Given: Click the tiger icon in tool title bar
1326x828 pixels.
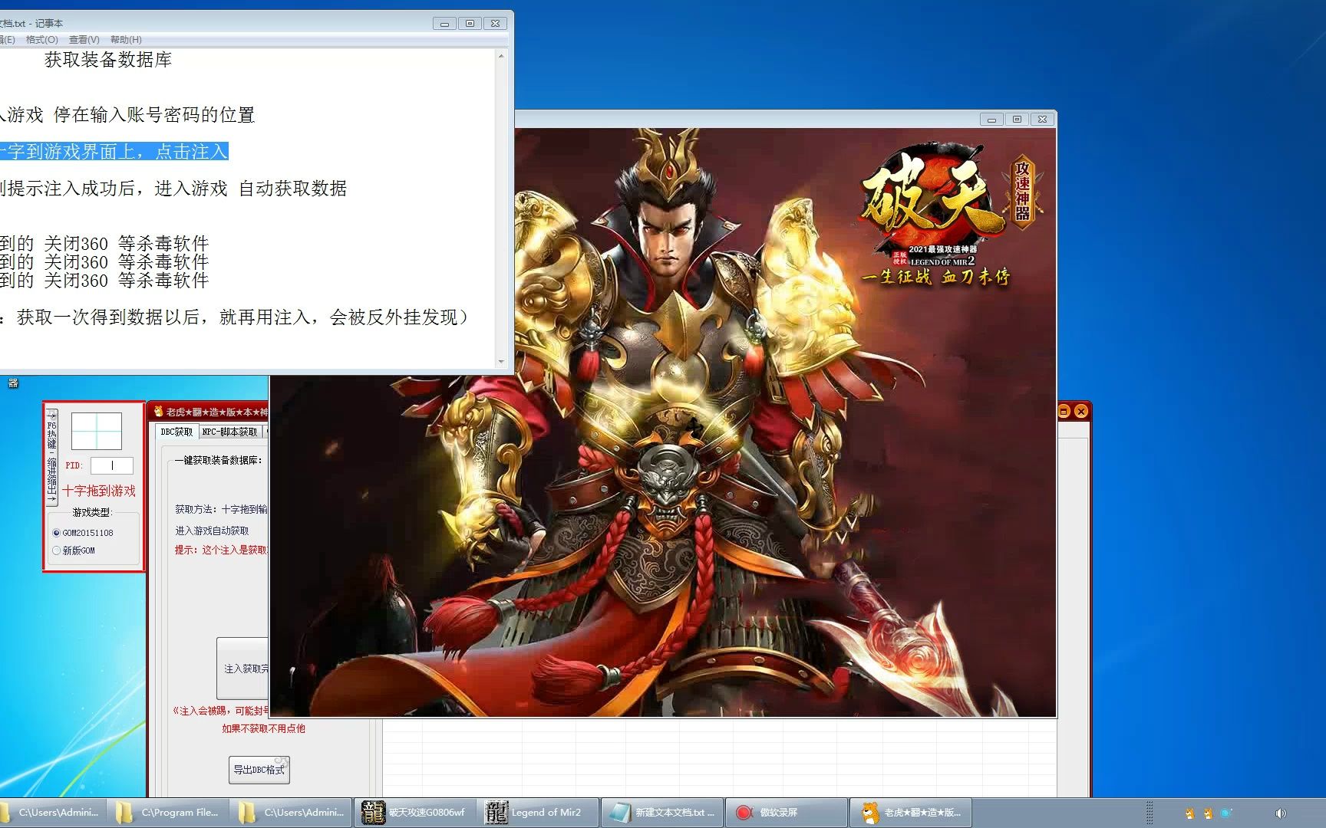Looking at the screenshot, I should point(158,412).
